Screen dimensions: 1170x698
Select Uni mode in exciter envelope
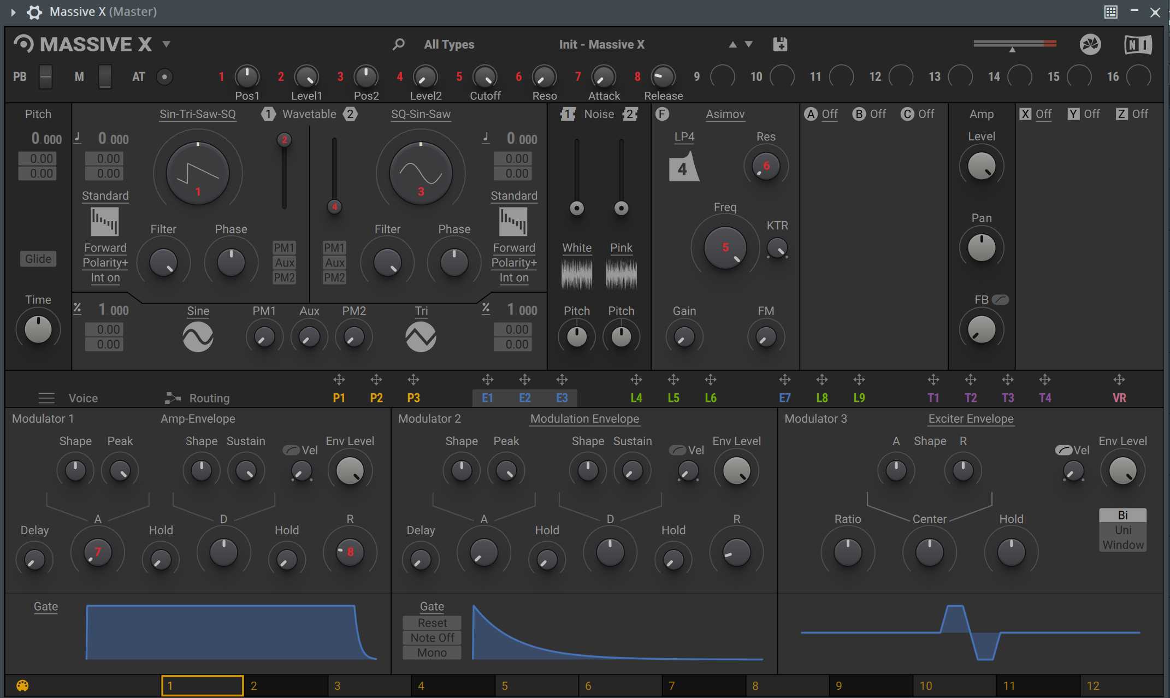(1123, 530)
